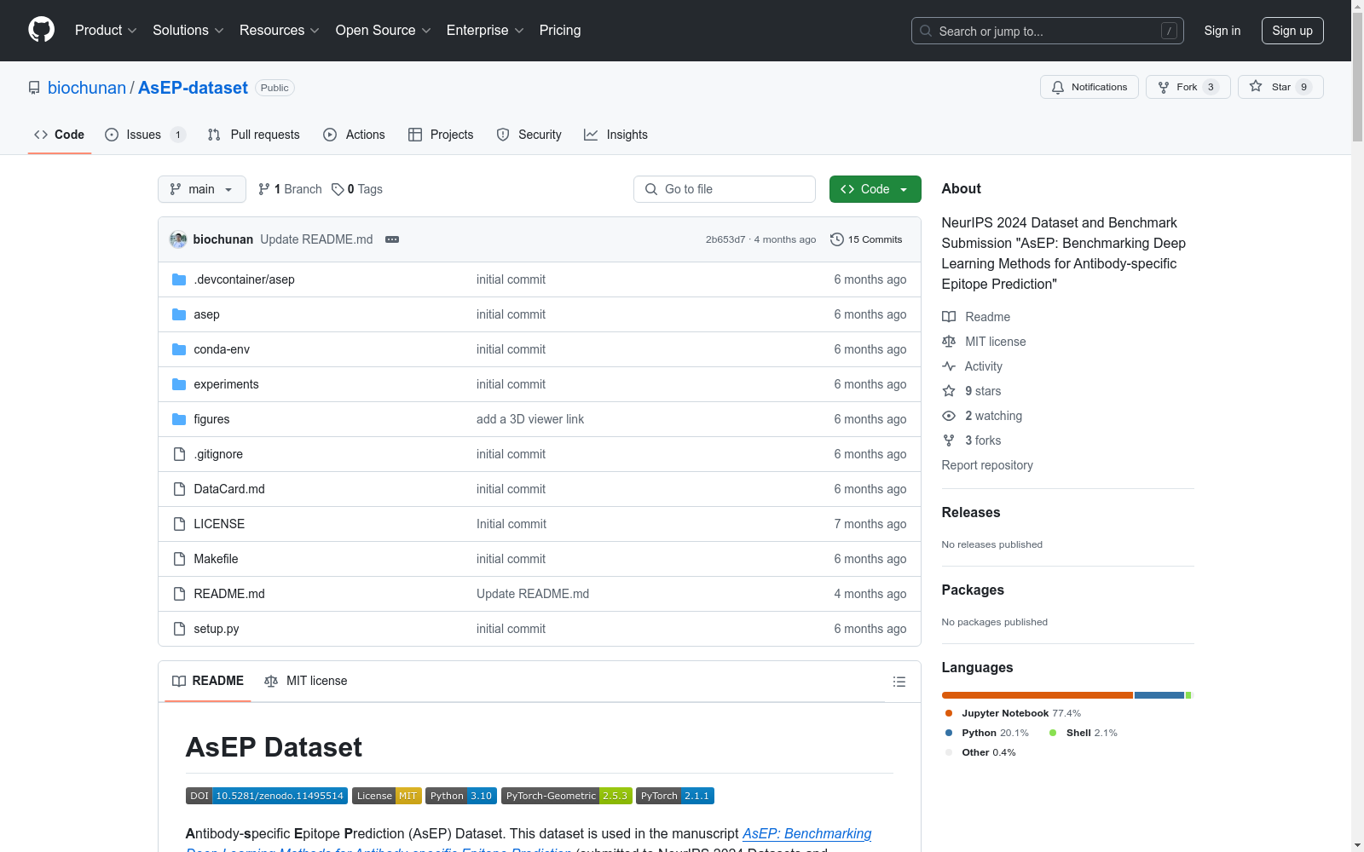1364x852 pixels.
Task: Click the Go to file search box
Action: tap(725, 189)
